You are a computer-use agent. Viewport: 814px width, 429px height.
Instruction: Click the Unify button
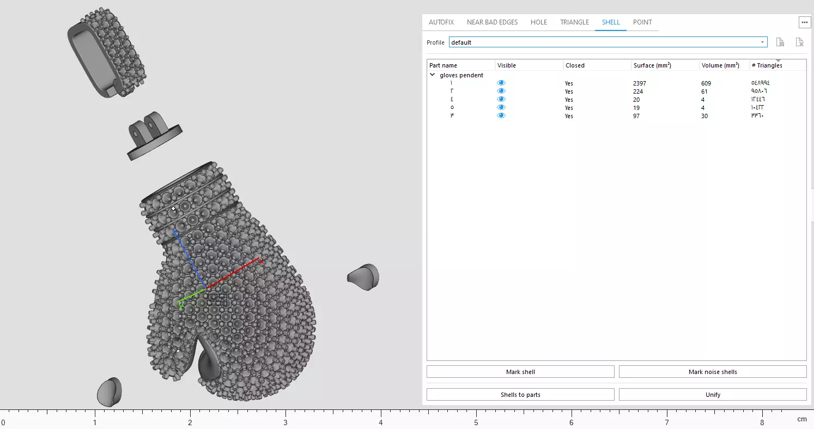[713, 395]
